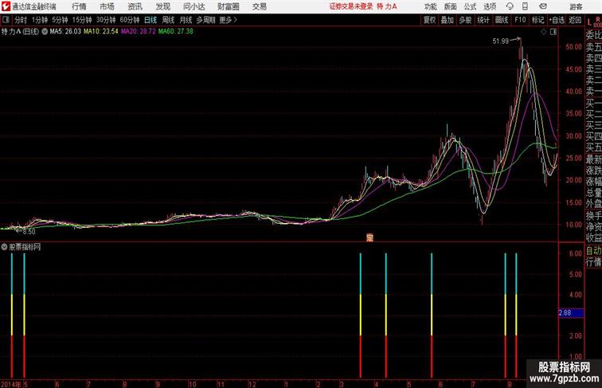Switch to the 1分钟 period tab
The height and width of the screenshot is (388, 602).
pos(40,20)
